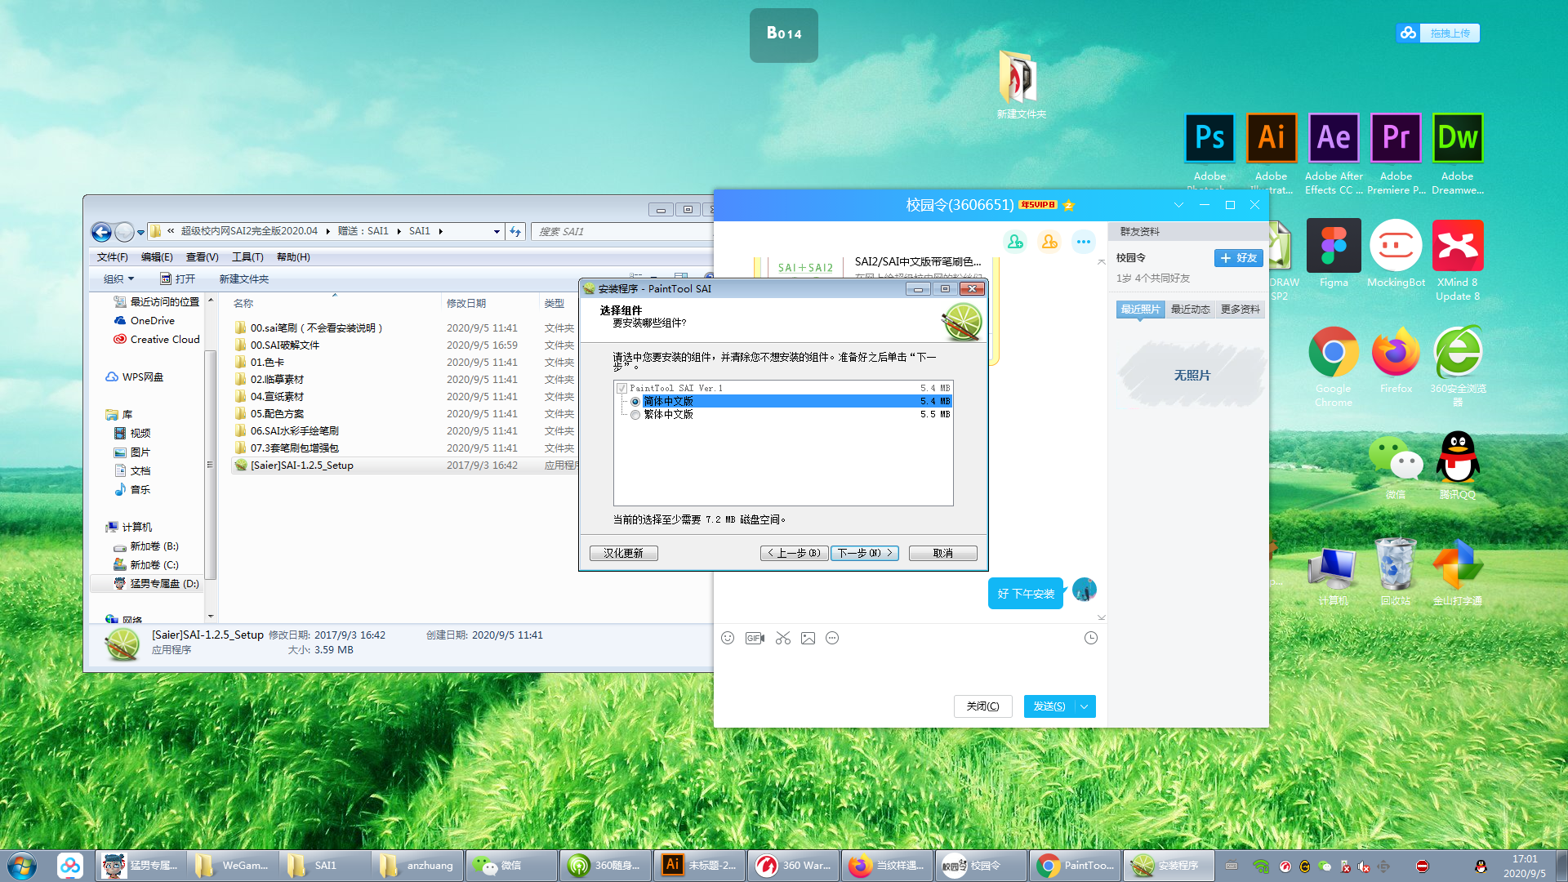Image resolution: width=1568 pixels, height=882 pixels.
Task: Open the 查看(V) menu in Explorer
Action: pos(202,257)
